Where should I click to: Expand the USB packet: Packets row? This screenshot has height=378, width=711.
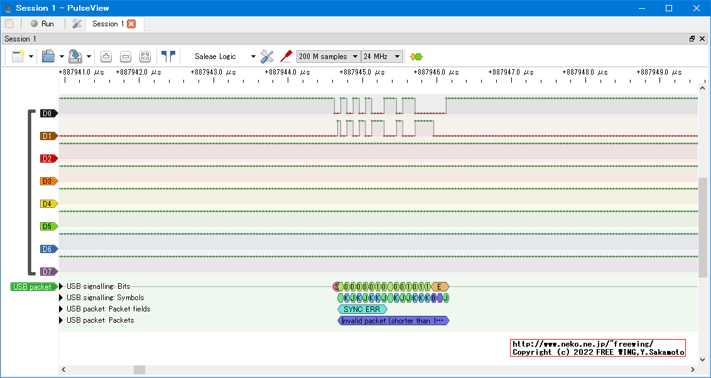point(62,320)
